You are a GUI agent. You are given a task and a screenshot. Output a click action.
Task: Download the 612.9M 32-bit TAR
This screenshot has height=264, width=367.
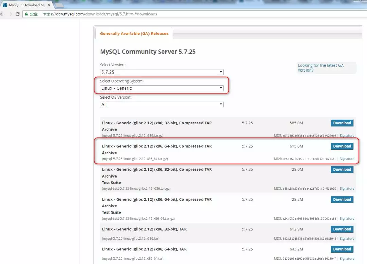pyautogui.click(x=342, y=229)
